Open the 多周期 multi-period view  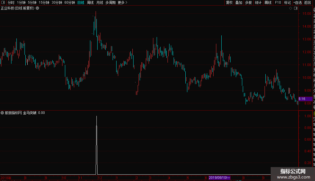110,3
